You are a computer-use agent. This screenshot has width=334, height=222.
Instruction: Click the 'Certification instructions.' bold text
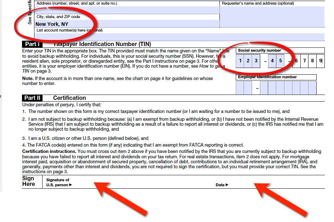(49, 152)
